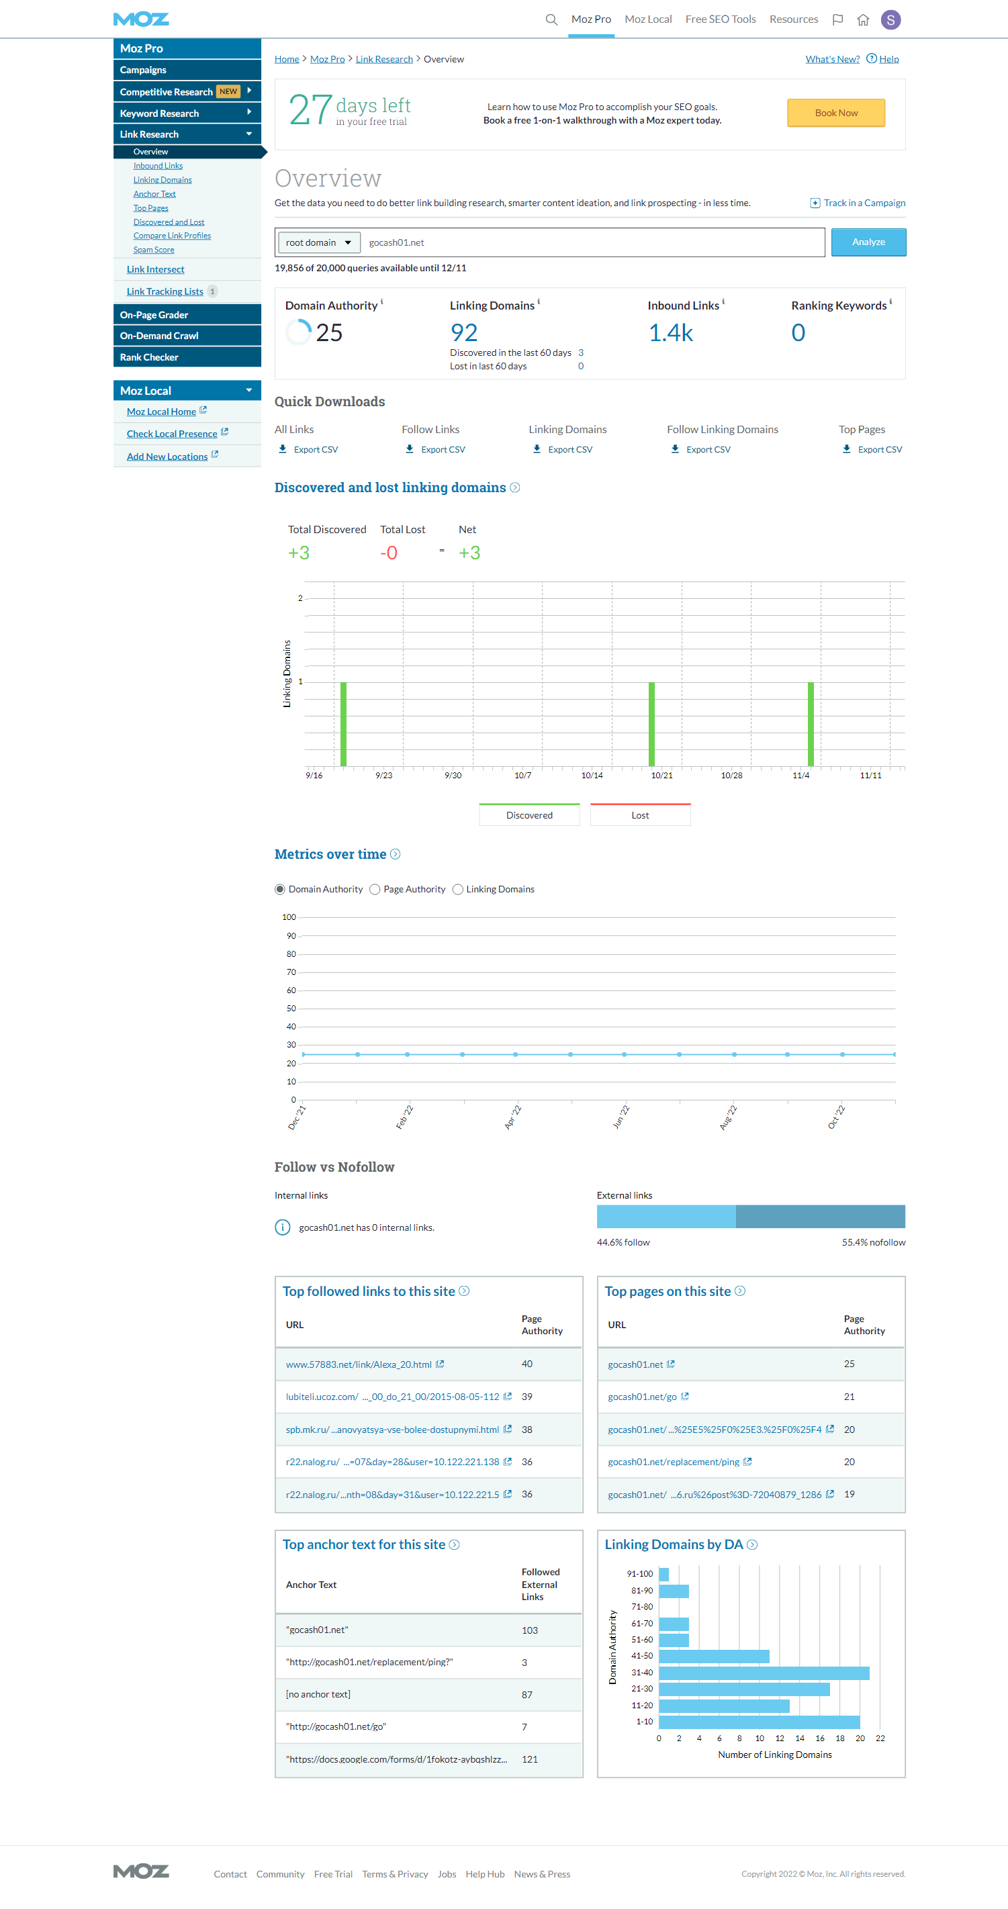The image size is (1008, 1909).
Task: Expand Competitive Research sidebar menu
Action: (x=249, y=91)
